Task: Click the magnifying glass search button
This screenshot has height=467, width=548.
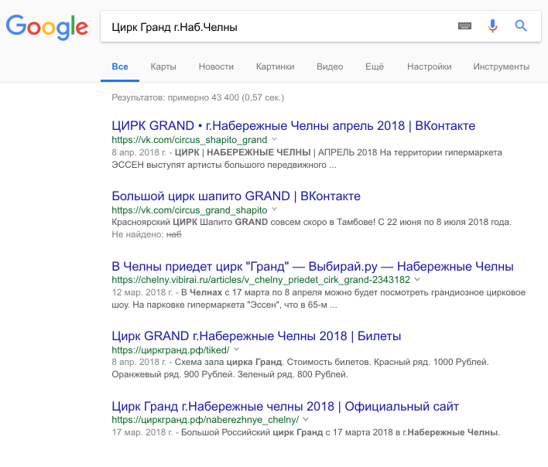Action: [521, 26]
